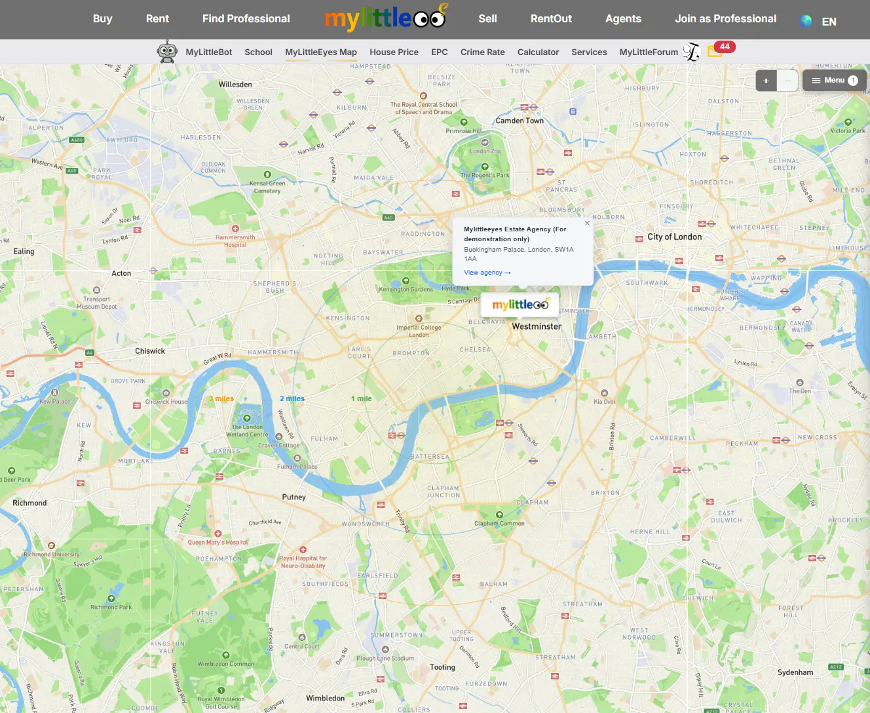Toggle the active MyLittleEyes Map view
870x713 pixels.
pyautogui.click(x=320, y=52)
